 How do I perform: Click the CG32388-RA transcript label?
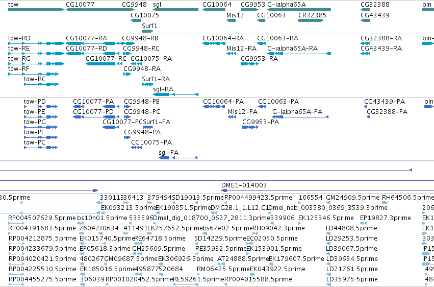tap(381, 38)
